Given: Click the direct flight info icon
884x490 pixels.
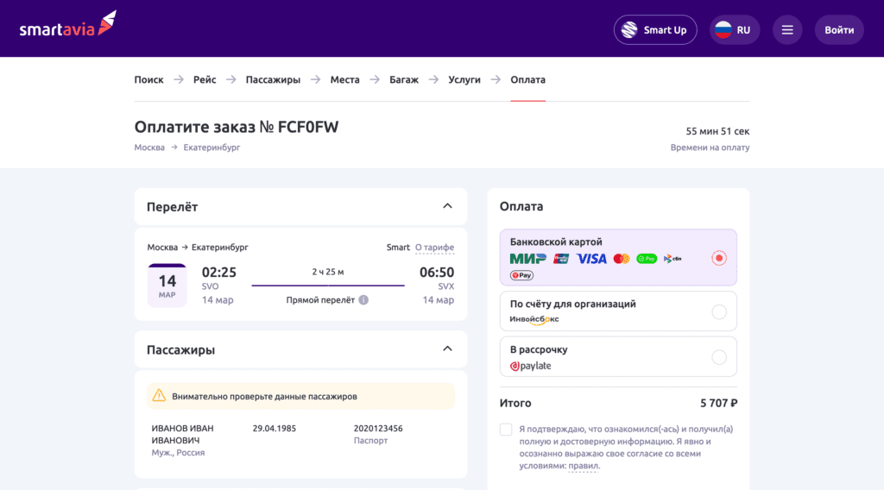Looking at the screenshot, I should (x=363, y=300).
